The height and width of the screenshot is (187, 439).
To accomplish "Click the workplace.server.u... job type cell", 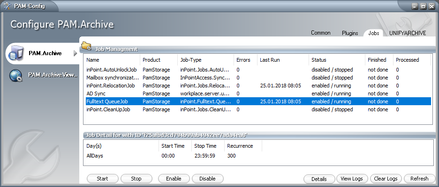I will (x=205, y=93).
